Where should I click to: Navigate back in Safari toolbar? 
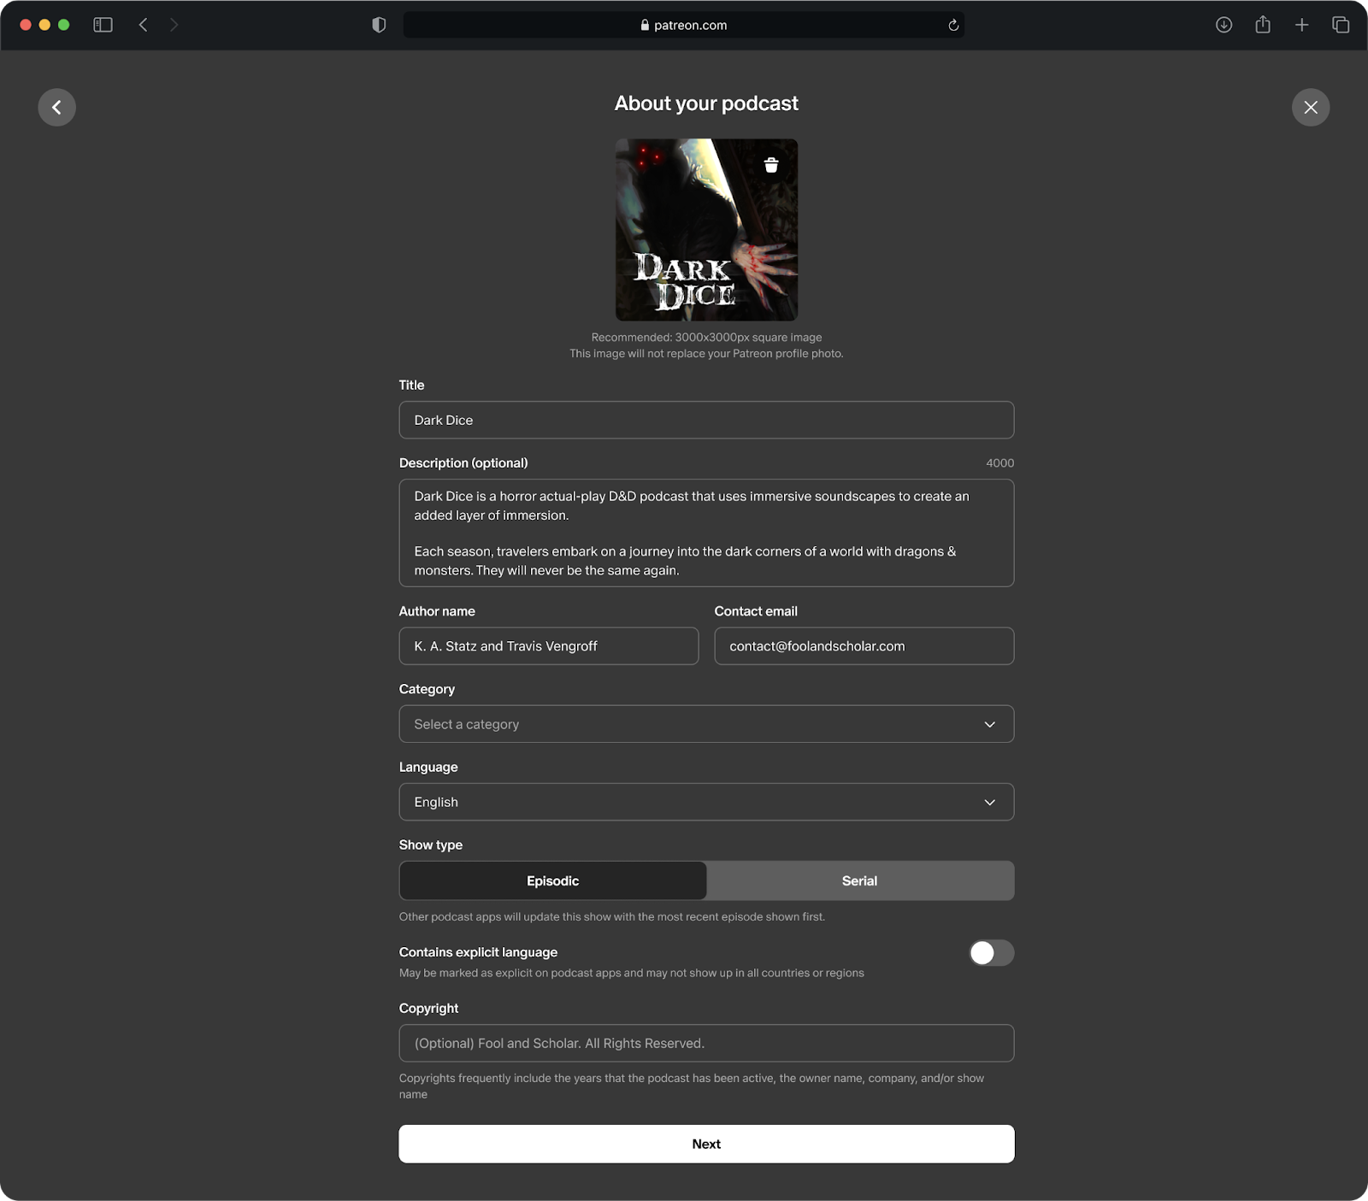(144, 25)
